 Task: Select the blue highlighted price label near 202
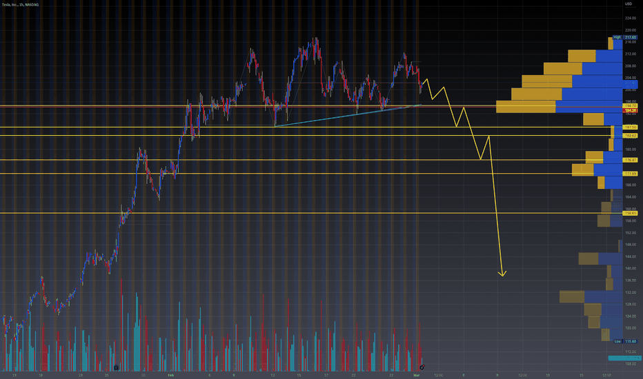(x=630, y=83)
